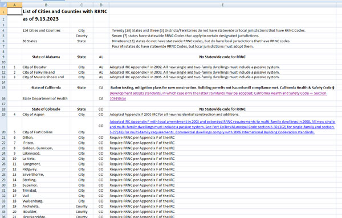Click row 9 header
Viewport: 342px width, 218px height.
coord(3,57)
